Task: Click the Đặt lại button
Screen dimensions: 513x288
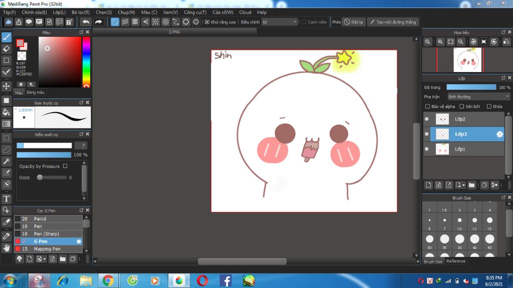Action: pyautogui.click(x=354, y=22)
